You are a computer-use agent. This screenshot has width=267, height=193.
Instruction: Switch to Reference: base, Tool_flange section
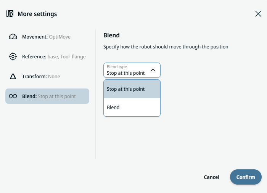(53, 57)
